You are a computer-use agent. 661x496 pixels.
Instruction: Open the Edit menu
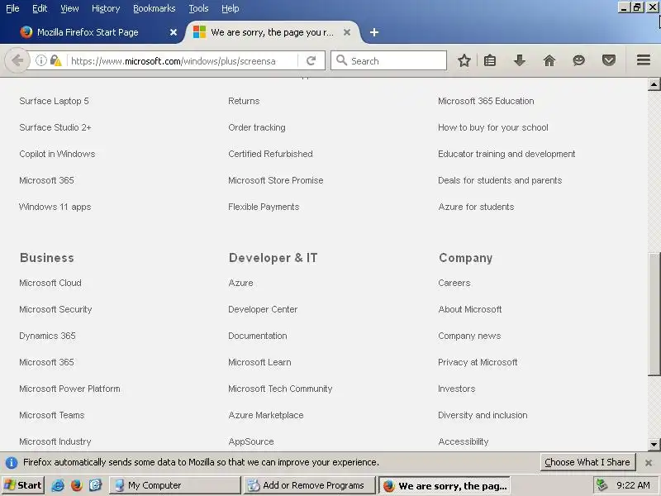(40, 8)
